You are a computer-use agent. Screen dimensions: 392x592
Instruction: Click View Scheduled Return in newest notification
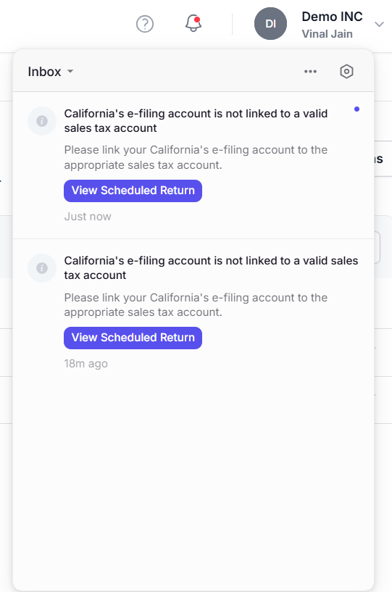[133, 191]
